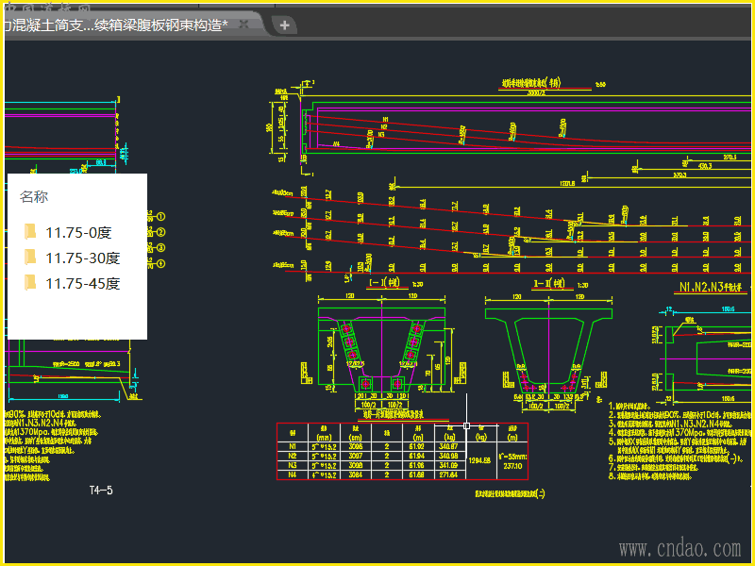Close the 续箱梁腹板钢束构造 drawing tab

pos(243,25)
